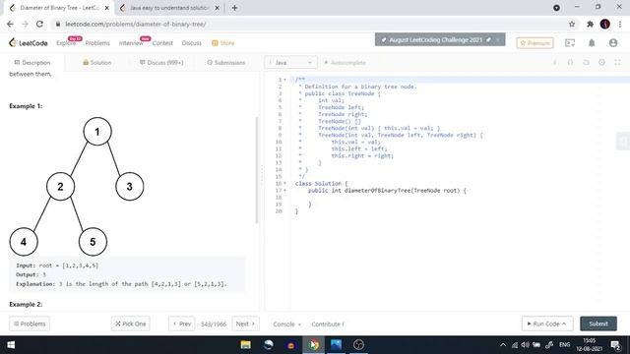
Task: Open notifications bell icon
Action: [592, 43]
